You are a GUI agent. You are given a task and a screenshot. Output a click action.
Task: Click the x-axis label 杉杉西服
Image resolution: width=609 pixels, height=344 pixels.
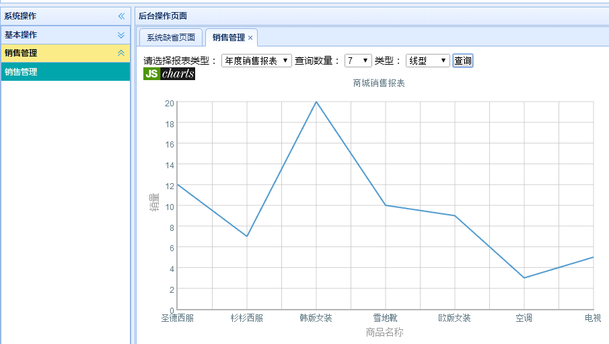pyautogui.click(x=247, y=318)
